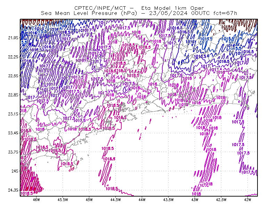Click the "43.5W" longitude axis label
Image resolution: width=278 pixels, height=215 pixels.
point(169,200)
